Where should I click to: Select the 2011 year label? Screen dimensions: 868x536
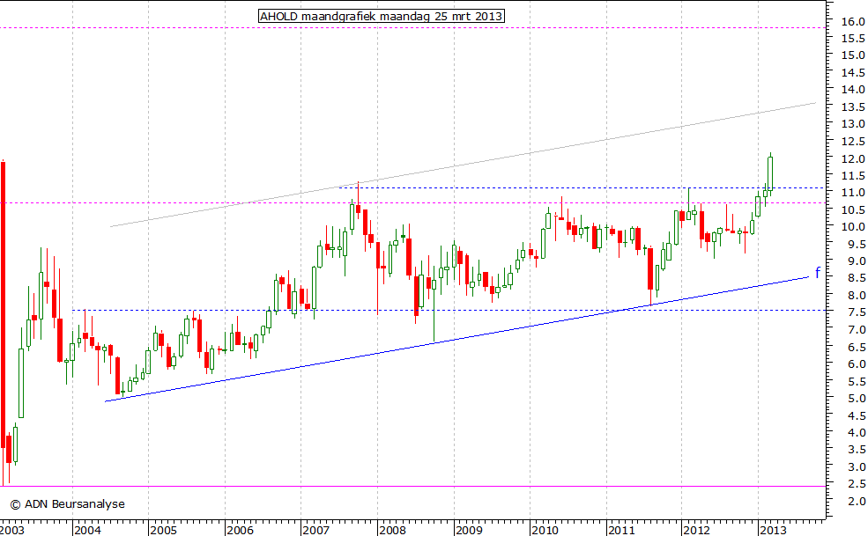(x=621, y=531)
